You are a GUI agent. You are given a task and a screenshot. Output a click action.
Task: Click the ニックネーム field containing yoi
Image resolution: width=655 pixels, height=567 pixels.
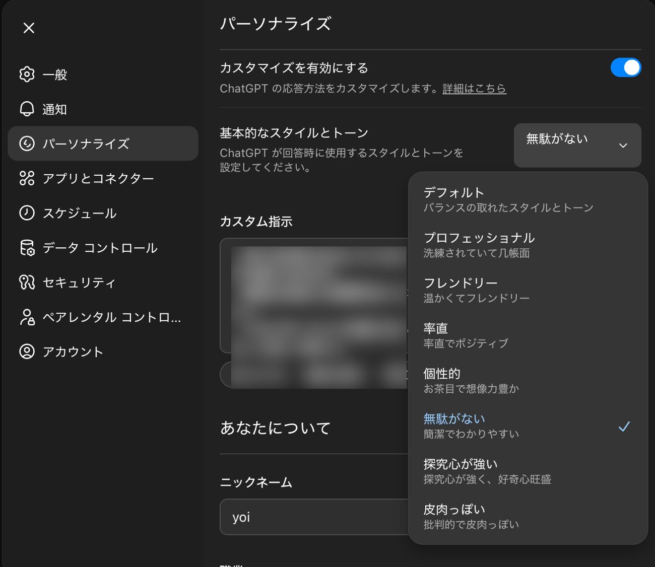pos(313,517)
